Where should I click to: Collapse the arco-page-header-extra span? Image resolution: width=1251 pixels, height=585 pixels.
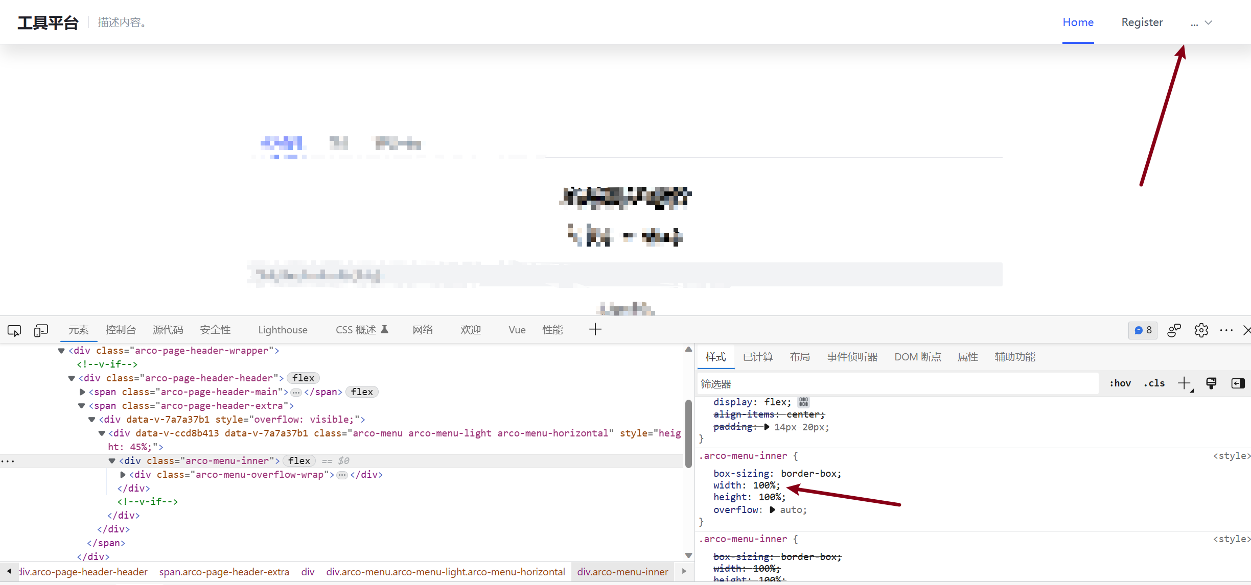[x=81, y=406]
